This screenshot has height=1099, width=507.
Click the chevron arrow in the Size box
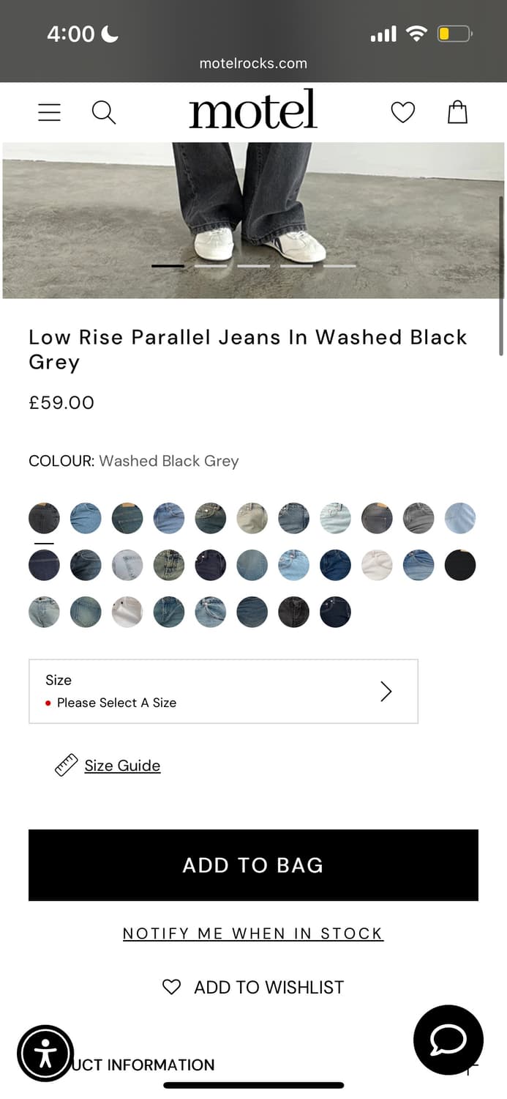386,691
